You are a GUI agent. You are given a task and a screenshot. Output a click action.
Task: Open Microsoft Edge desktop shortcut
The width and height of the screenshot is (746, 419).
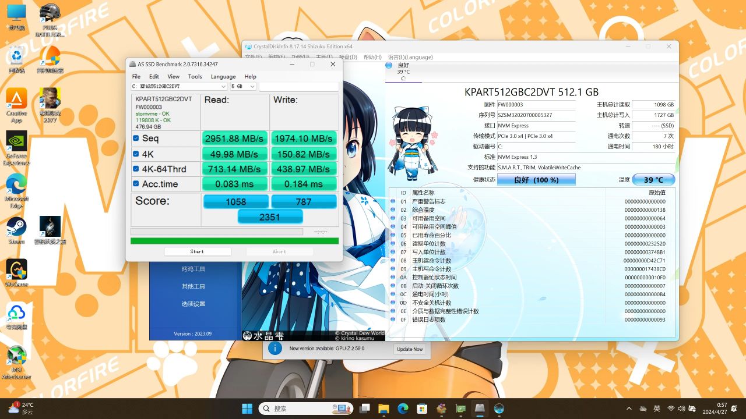16,190
